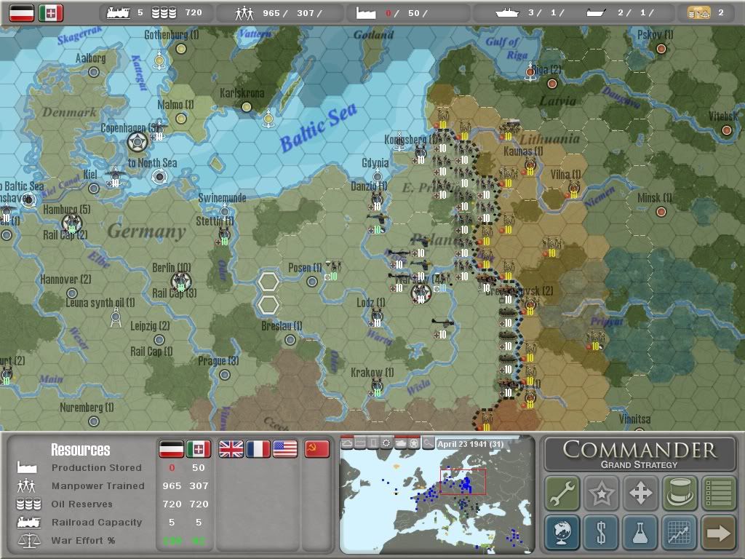Click the Minsk city marker
This screenshot has height=559, width=745.
point(661,212)
